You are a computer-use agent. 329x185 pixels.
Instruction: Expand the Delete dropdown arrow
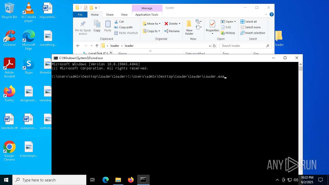tap(179, 24)
